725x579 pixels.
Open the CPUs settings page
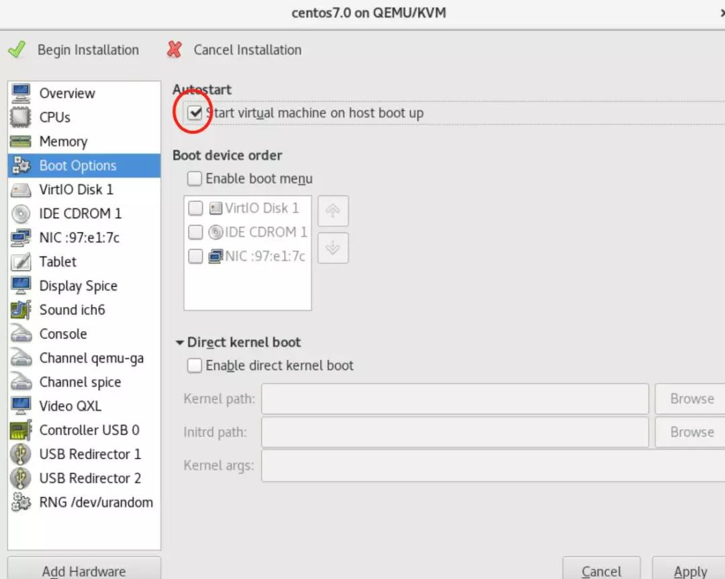[84, 117]
